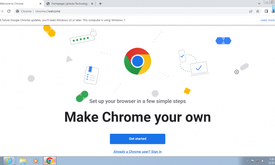This screenshot has height=165, width=275.
Task: Close the Welcome to Chrome tab
Action: [x=40, y=4]
